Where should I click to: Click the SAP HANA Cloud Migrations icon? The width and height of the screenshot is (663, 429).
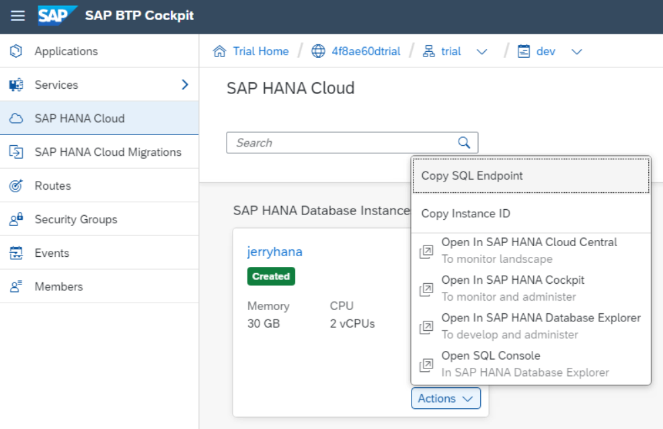16,152
